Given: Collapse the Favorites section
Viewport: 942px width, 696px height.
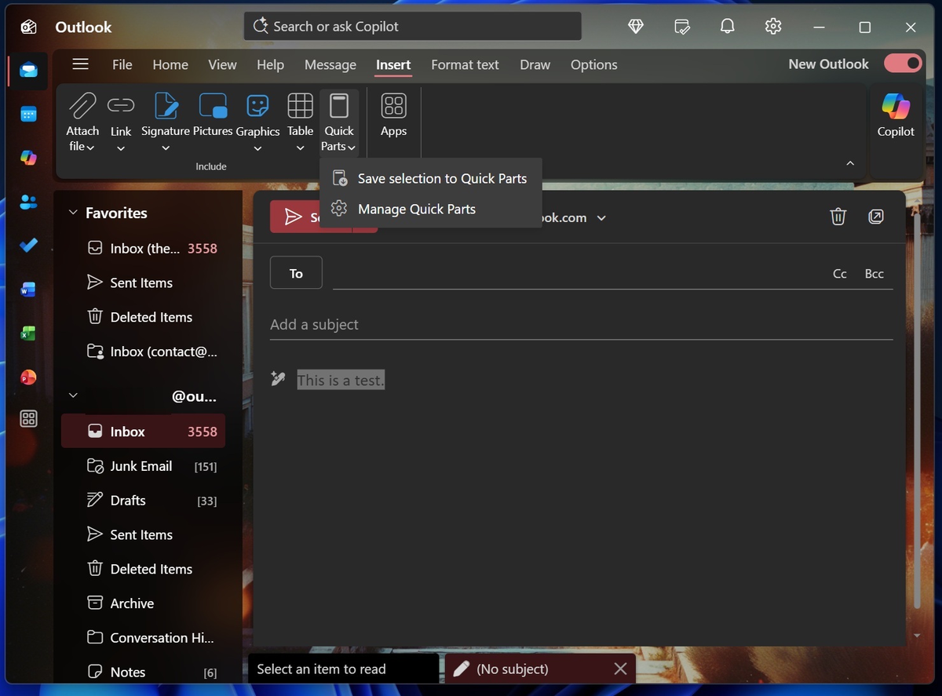Looking at the screenshot, I should pyautogui.click(x=73, y=213).
